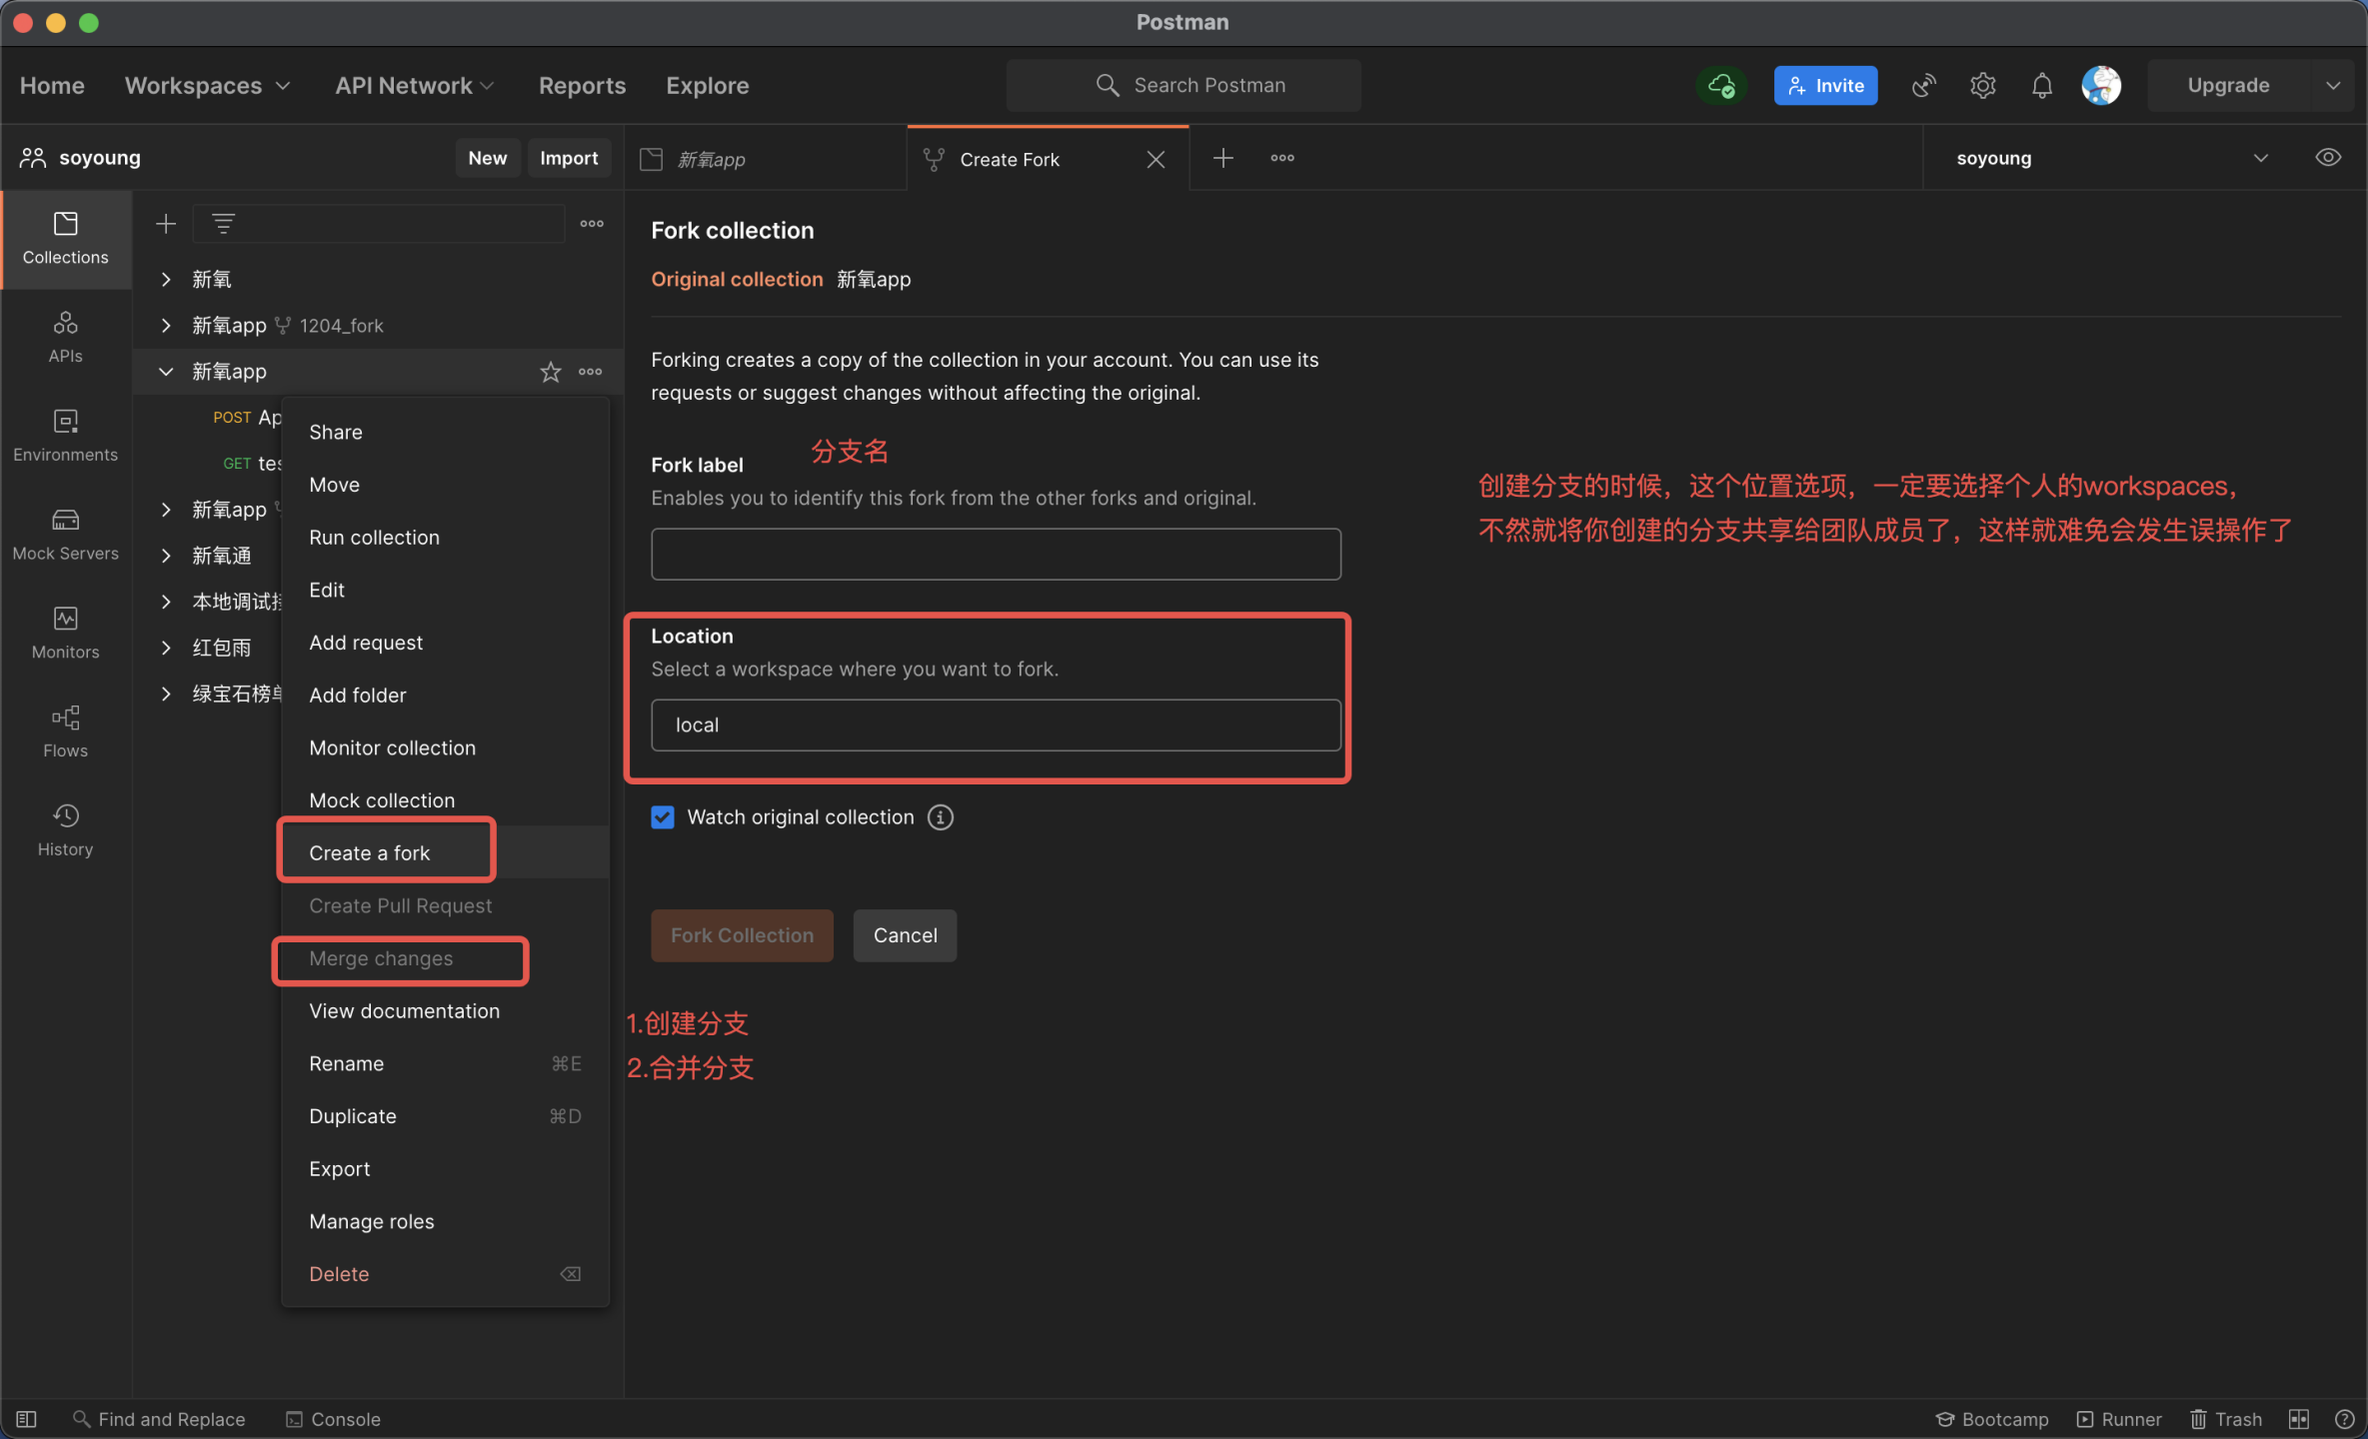Open the Environments panel

[x=65, y=436]
